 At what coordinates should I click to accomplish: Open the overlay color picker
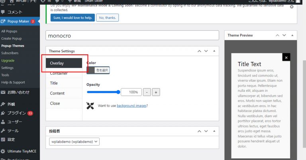coord(98,70)
